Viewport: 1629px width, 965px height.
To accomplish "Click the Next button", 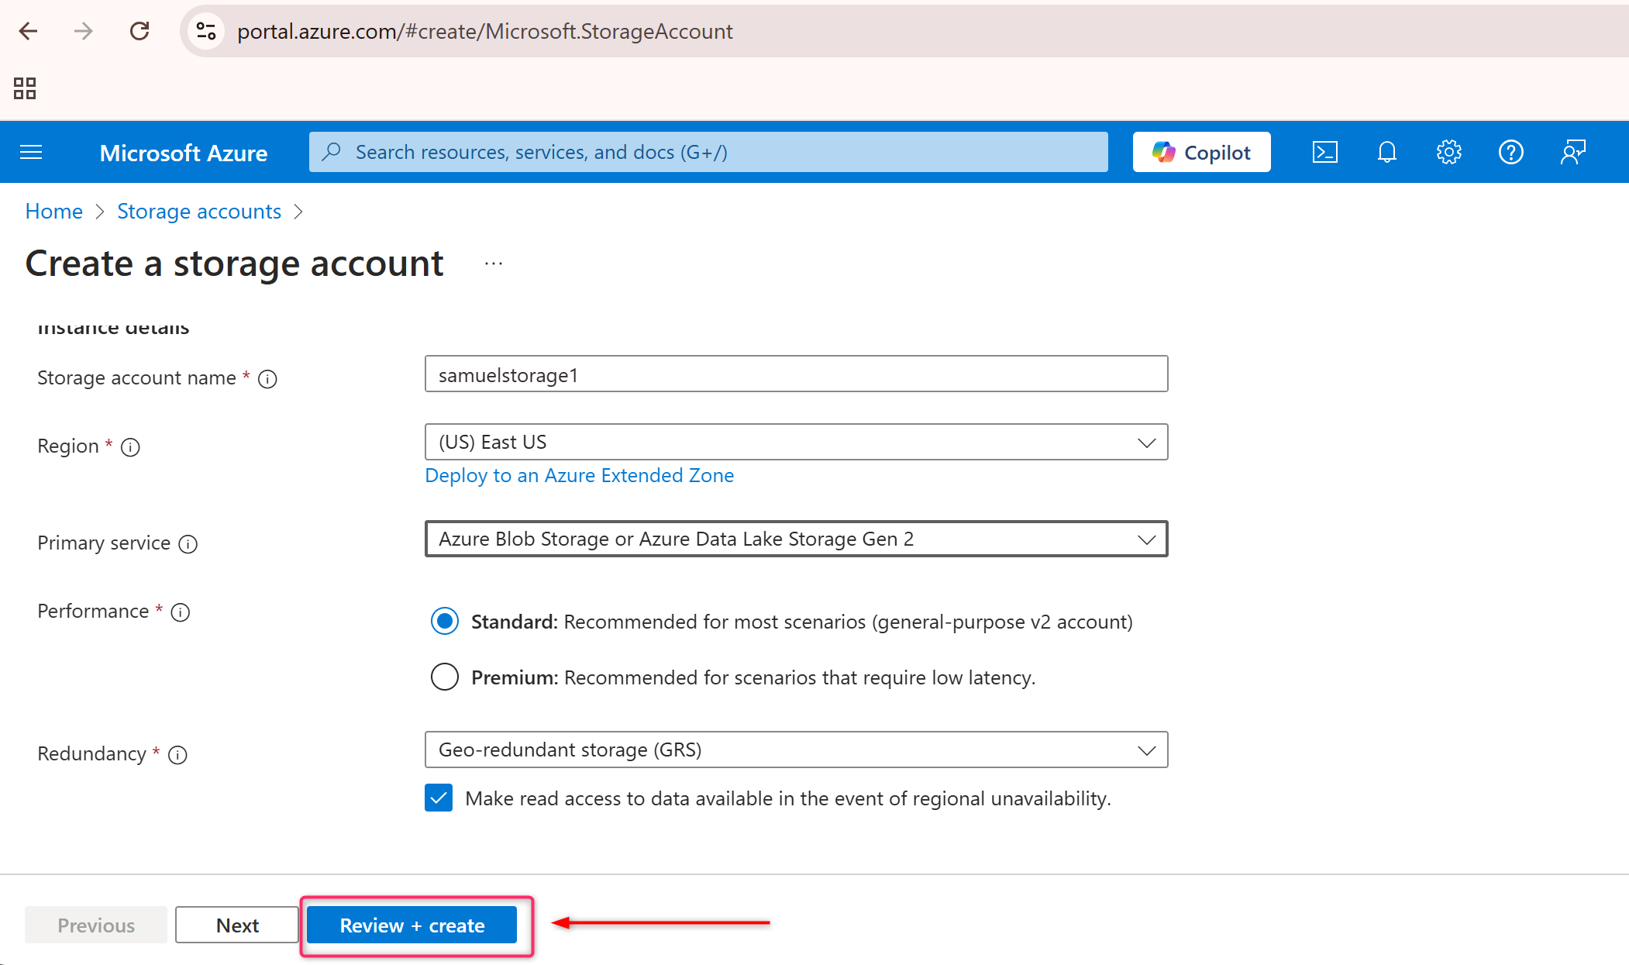I will click(x=237, y=925).
